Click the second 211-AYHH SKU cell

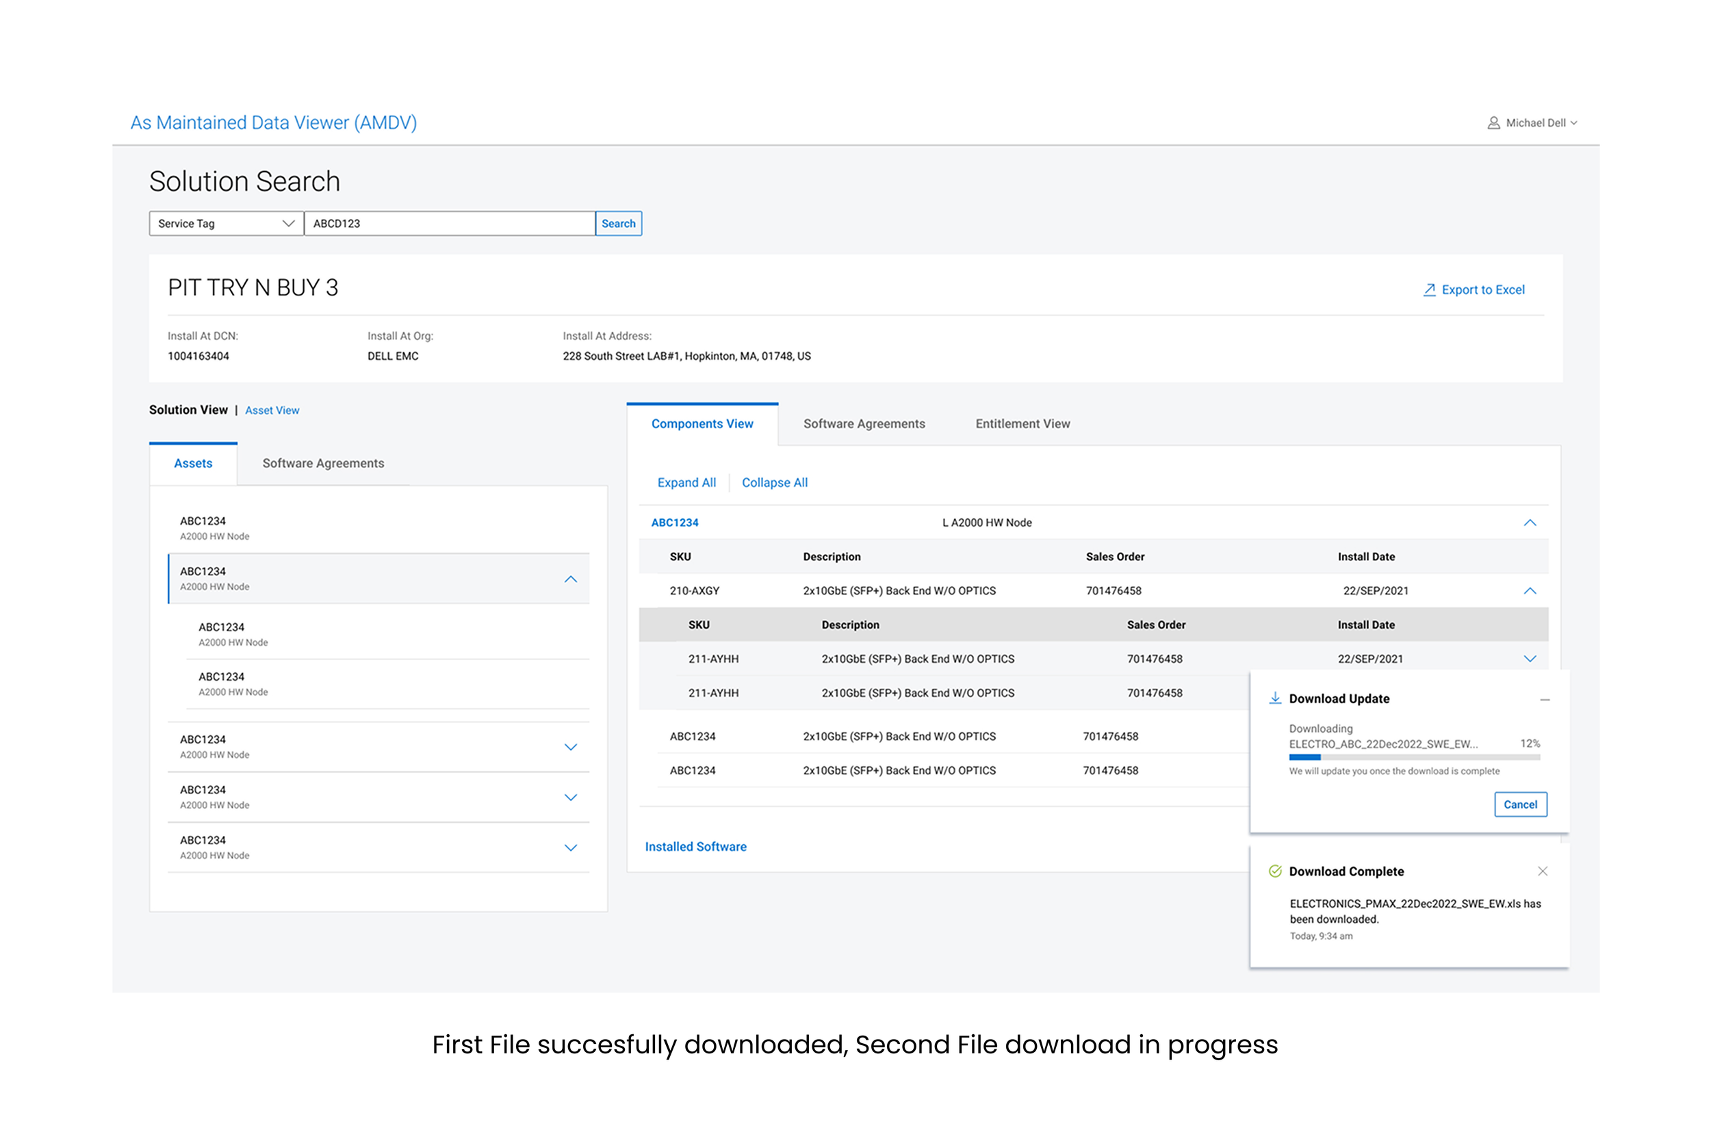point(713,693)
